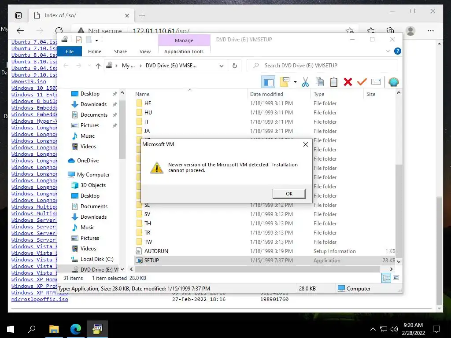
Task: Select Local Disk (C:) in sidebar
Action: 96,259
